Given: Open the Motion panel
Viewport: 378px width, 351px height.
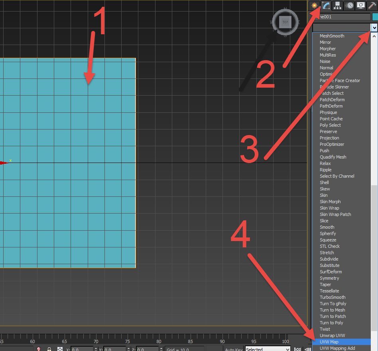Looking at the screenshot, I should (x=349, y=5).
